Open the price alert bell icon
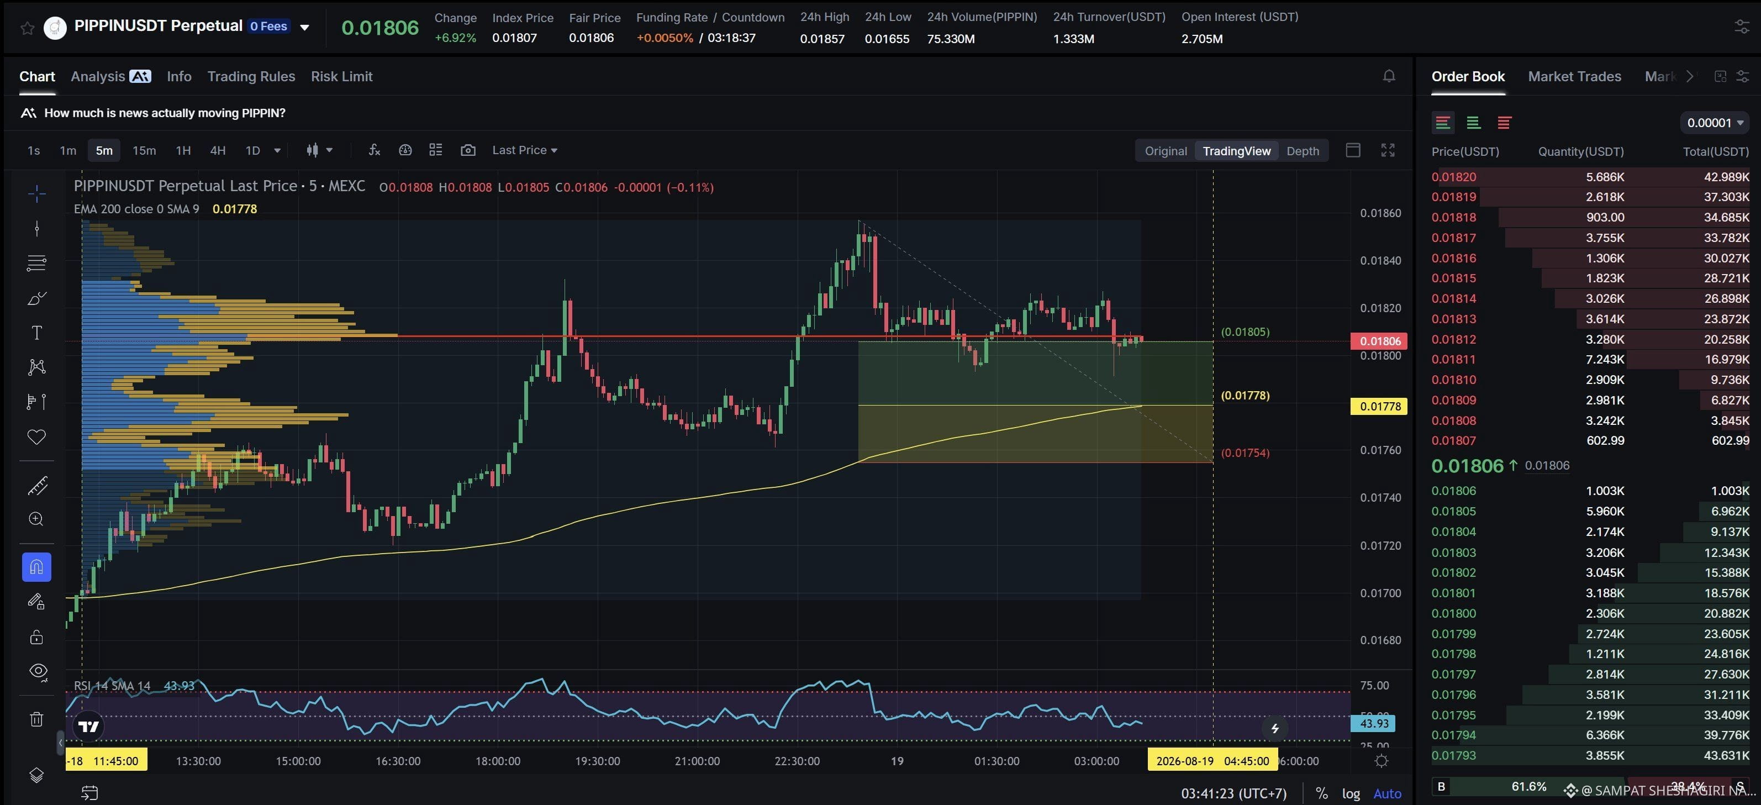The height and width of the screenshot is (805, 1761). [1389, 76]
